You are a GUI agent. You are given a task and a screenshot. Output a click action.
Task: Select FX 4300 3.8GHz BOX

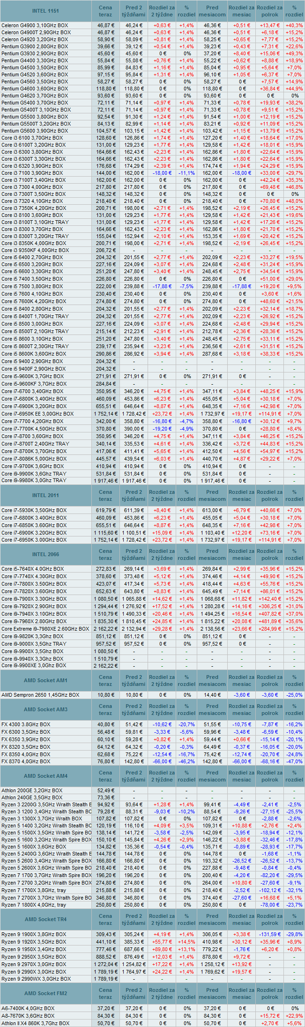point(26,724)
